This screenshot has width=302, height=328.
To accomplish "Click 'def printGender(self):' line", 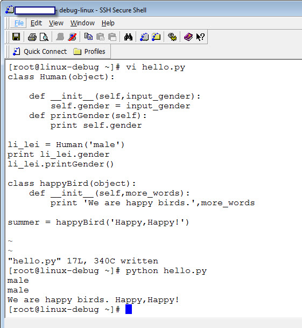I will (88, 116).
